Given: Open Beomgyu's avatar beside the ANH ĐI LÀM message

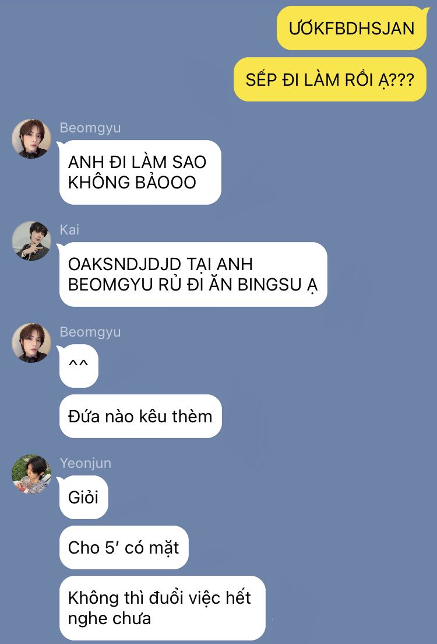Looking at the screenshot, I should [x=31, y=139].
